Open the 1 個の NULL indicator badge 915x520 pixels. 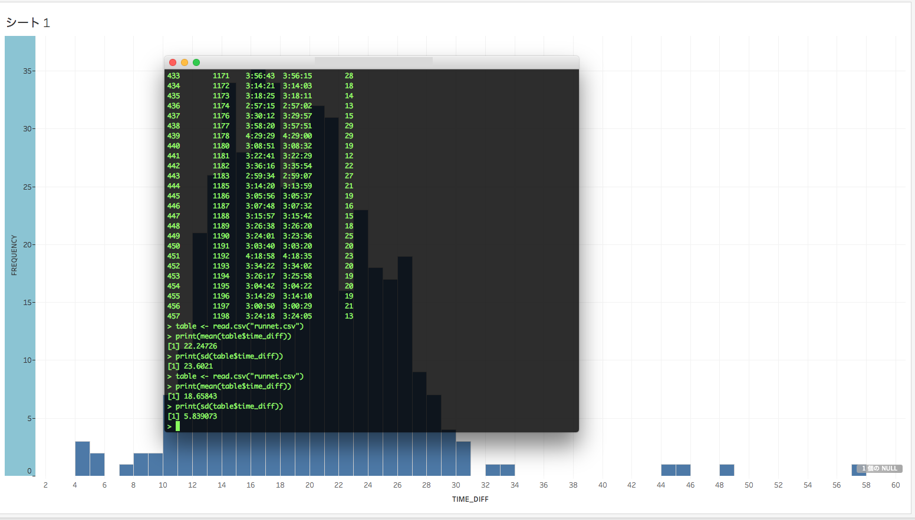tap(880, 469)
